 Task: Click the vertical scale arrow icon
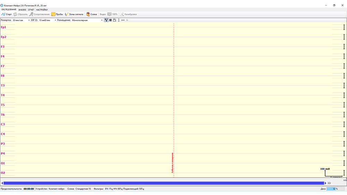(119, 20)
